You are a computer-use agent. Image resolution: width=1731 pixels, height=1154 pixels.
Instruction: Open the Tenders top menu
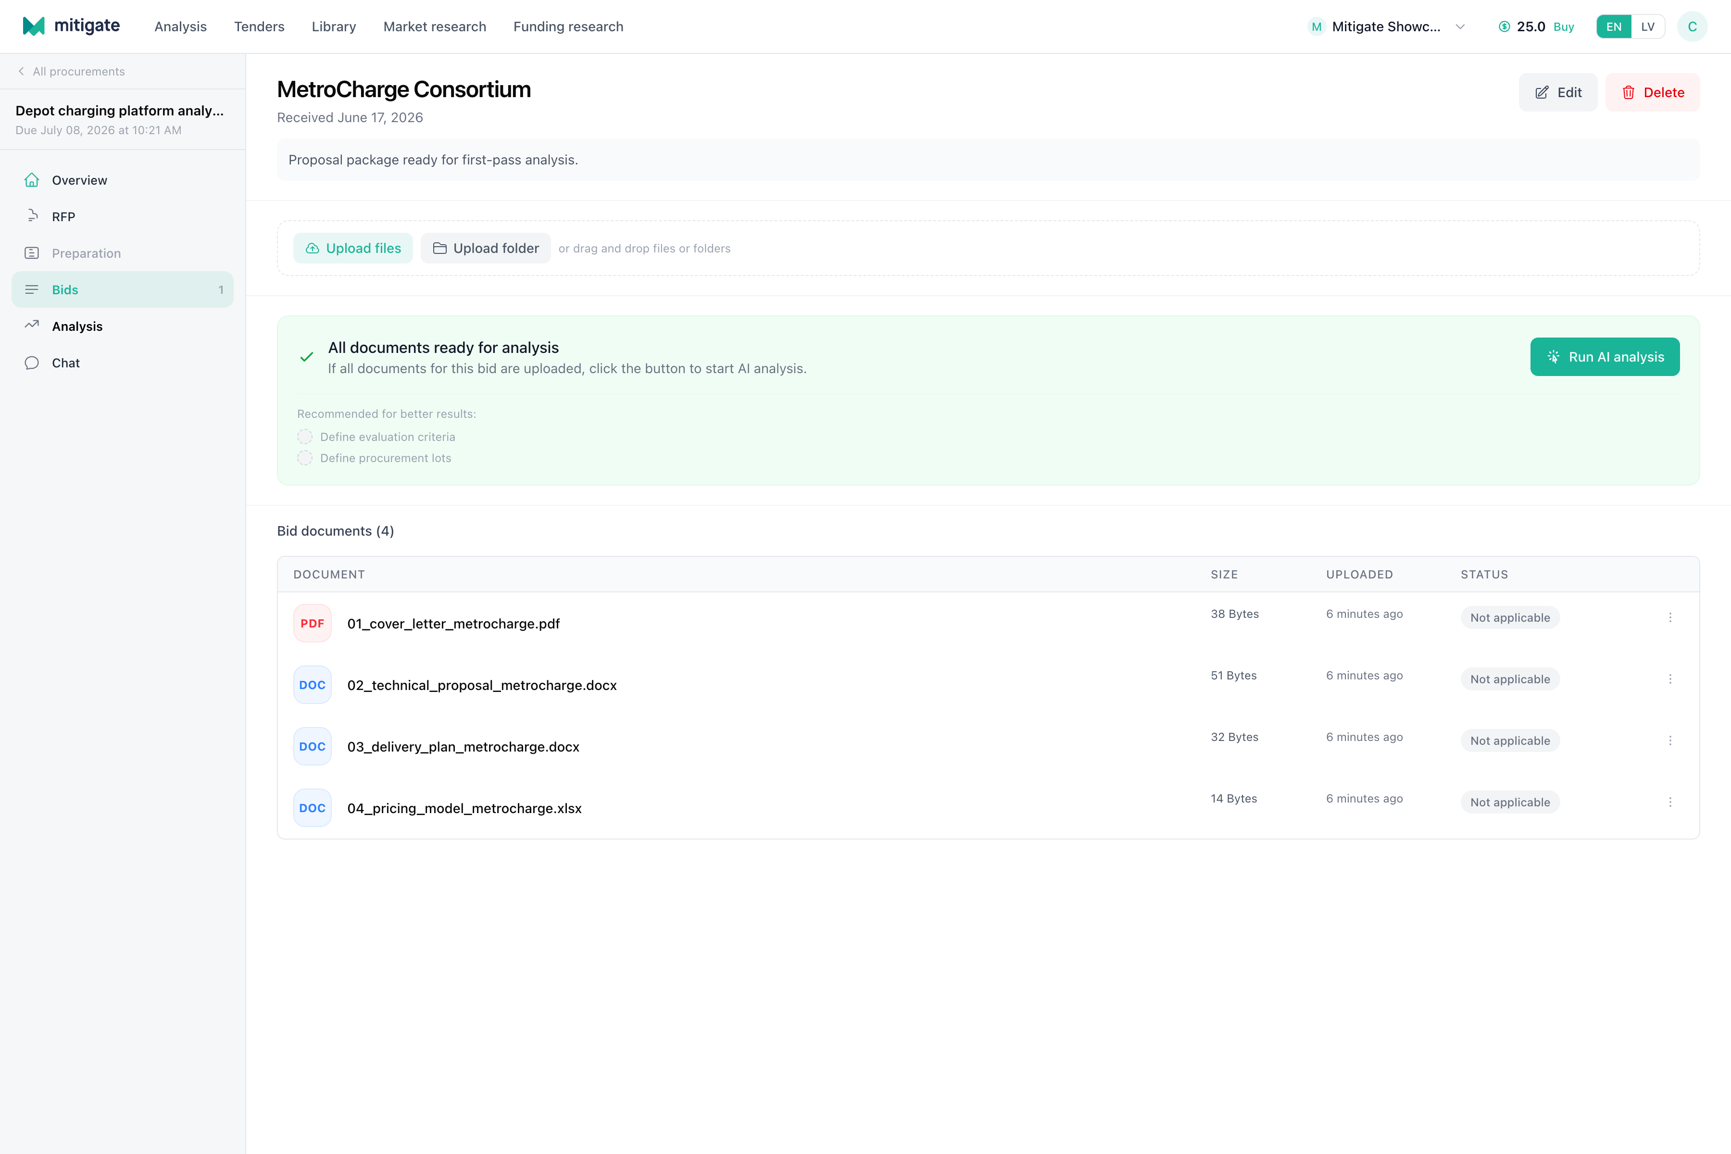pos(259,26)
